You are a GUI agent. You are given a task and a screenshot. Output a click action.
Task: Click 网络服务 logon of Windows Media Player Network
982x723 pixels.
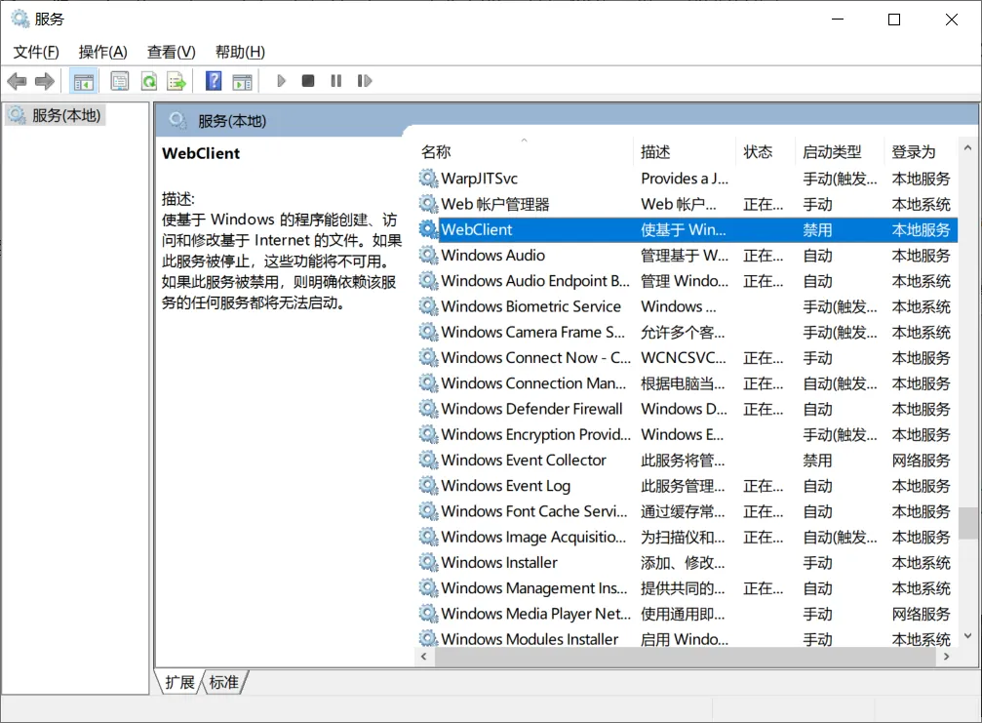[x=921, y=614]
